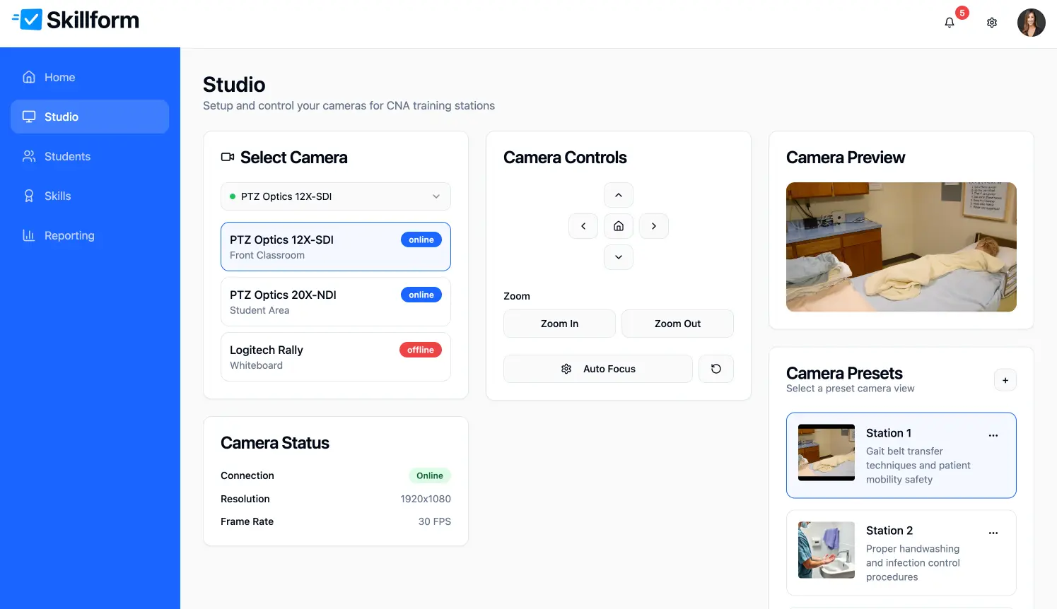The image size is (1057, 609).
Task: Return camera to home position
Action: [618, 226]
